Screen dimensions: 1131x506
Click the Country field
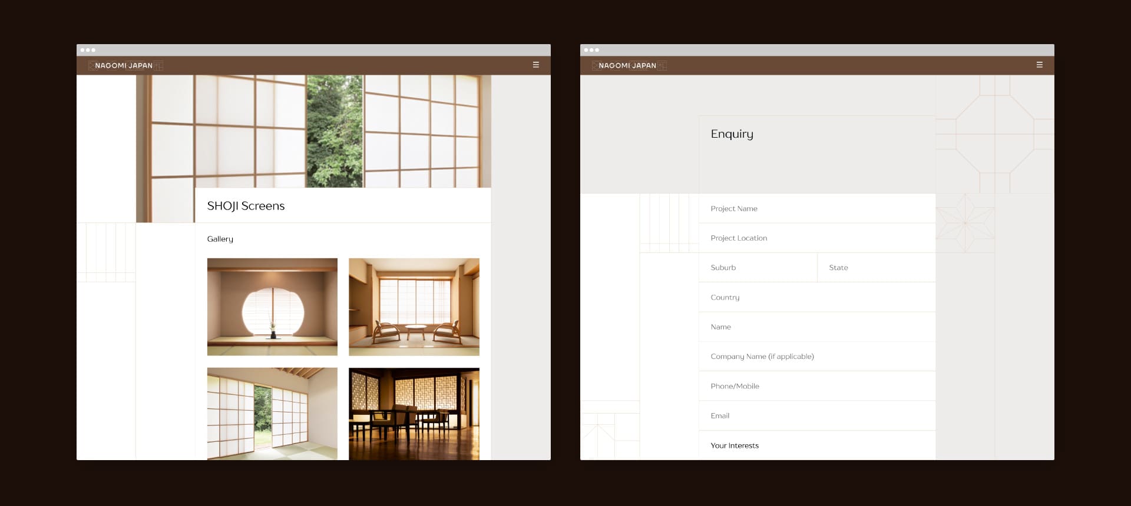coord(816,297)
